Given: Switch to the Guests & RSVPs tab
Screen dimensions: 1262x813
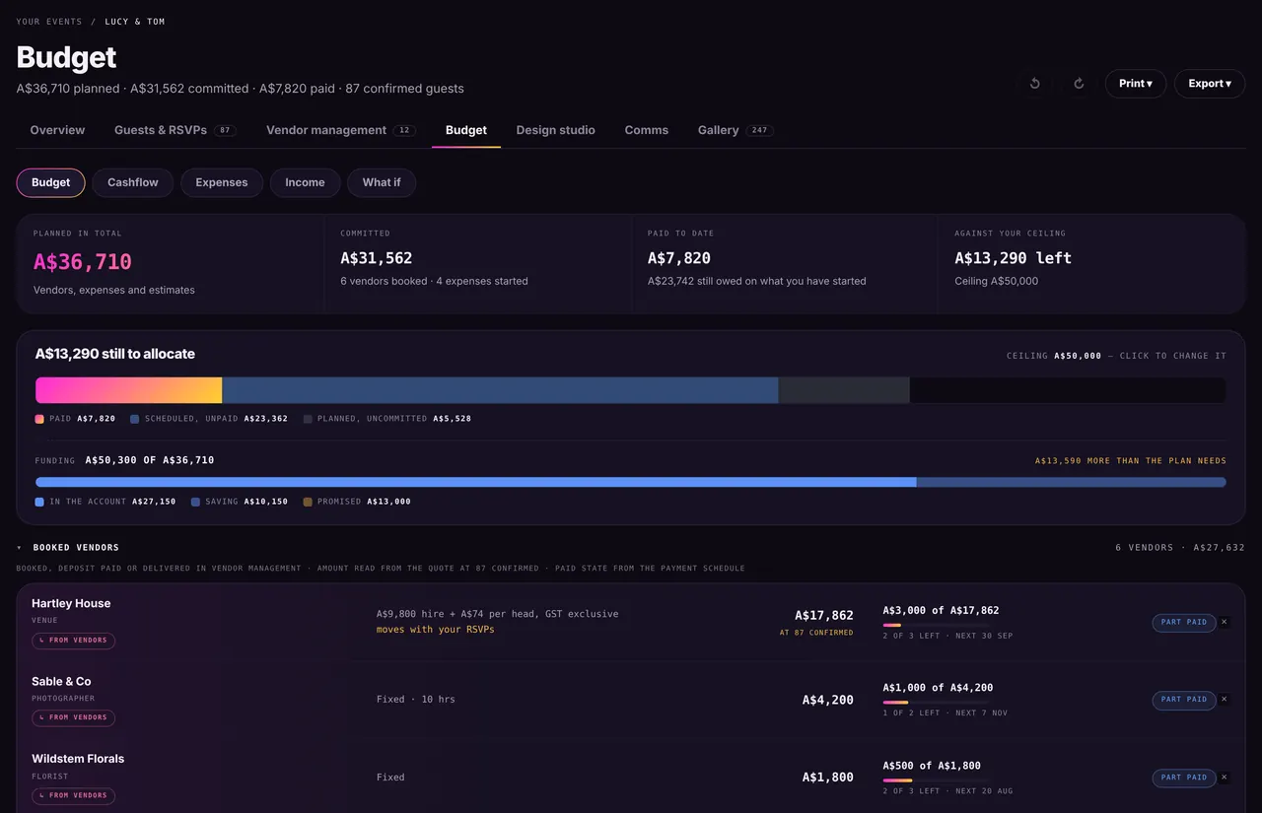Looking at the screenshot, I should pyautogui.click(x=174, y=130).
